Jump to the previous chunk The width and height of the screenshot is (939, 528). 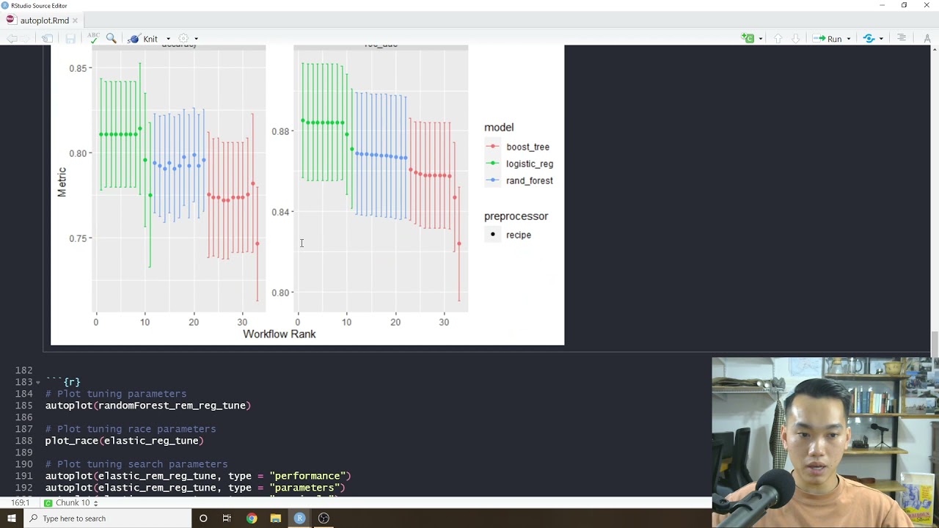coord(778,38)
